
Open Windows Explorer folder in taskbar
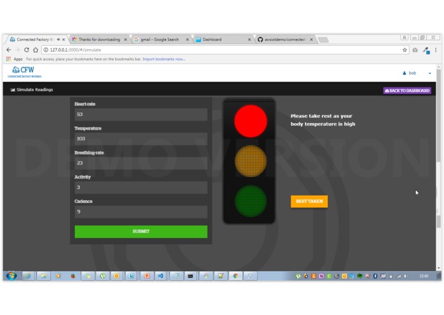43,276
